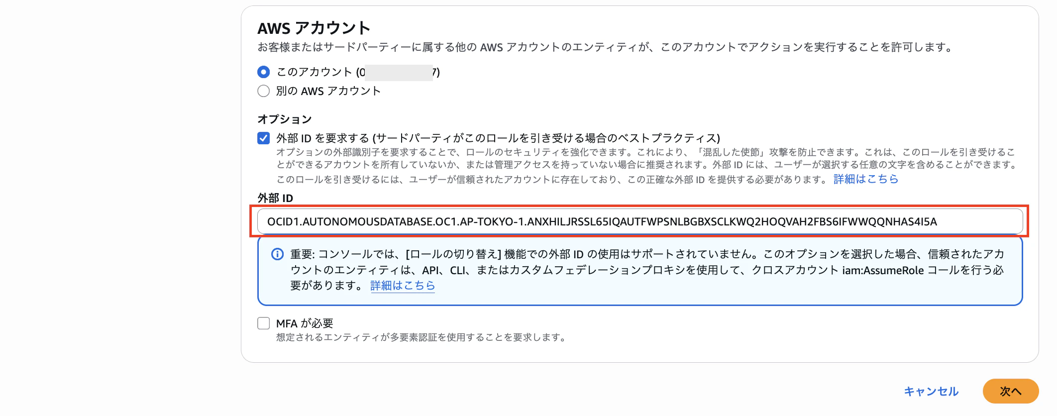The width and height of the screenshot is (1057, 416).
Task: Open 詳細はこちら link after the external ID description
Action: click(865, 179)
